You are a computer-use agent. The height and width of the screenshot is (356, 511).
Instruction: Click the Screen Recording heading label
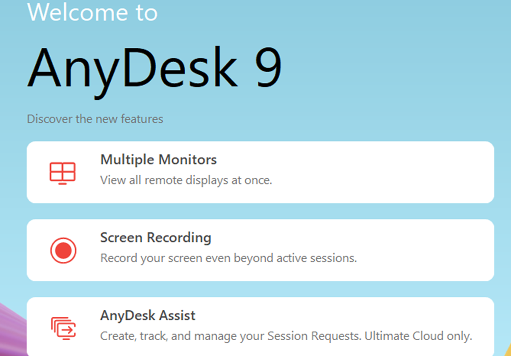[x=155, y=237]
